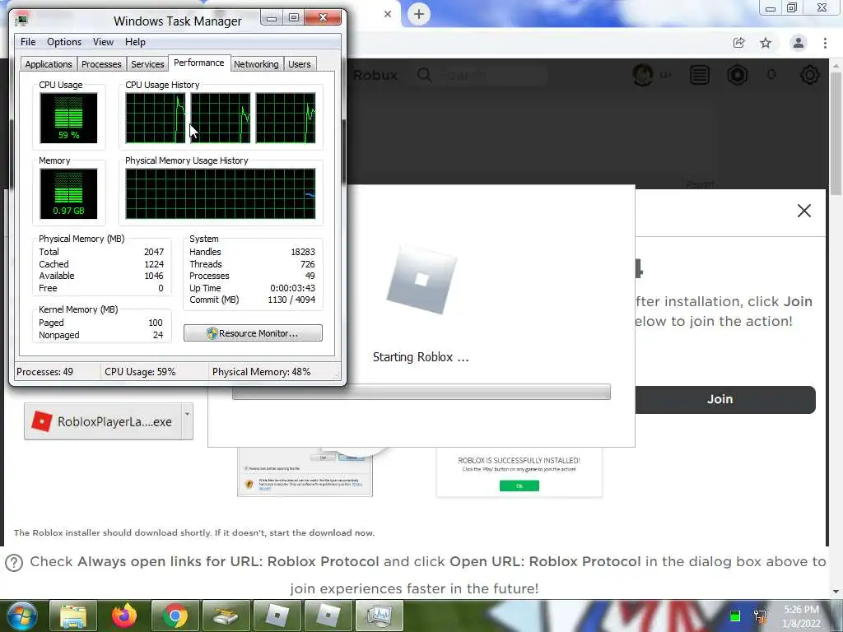This screenshot has width=843, height=632.
Task: Click the fourth taskbar tool icon after Chrome
Action: point(226,616)
